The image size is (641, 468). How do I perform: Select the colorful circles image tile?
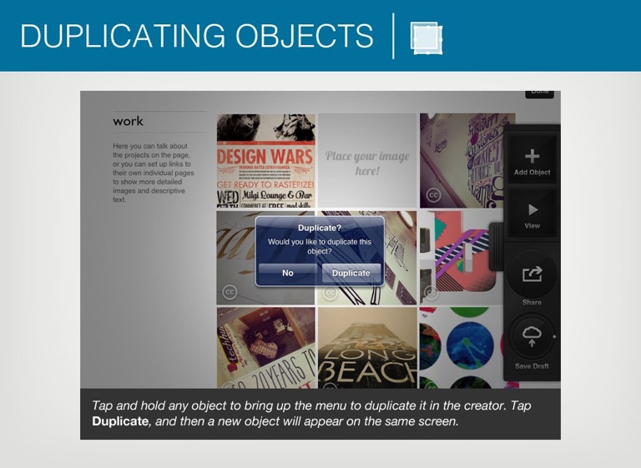tap(462, 347)
